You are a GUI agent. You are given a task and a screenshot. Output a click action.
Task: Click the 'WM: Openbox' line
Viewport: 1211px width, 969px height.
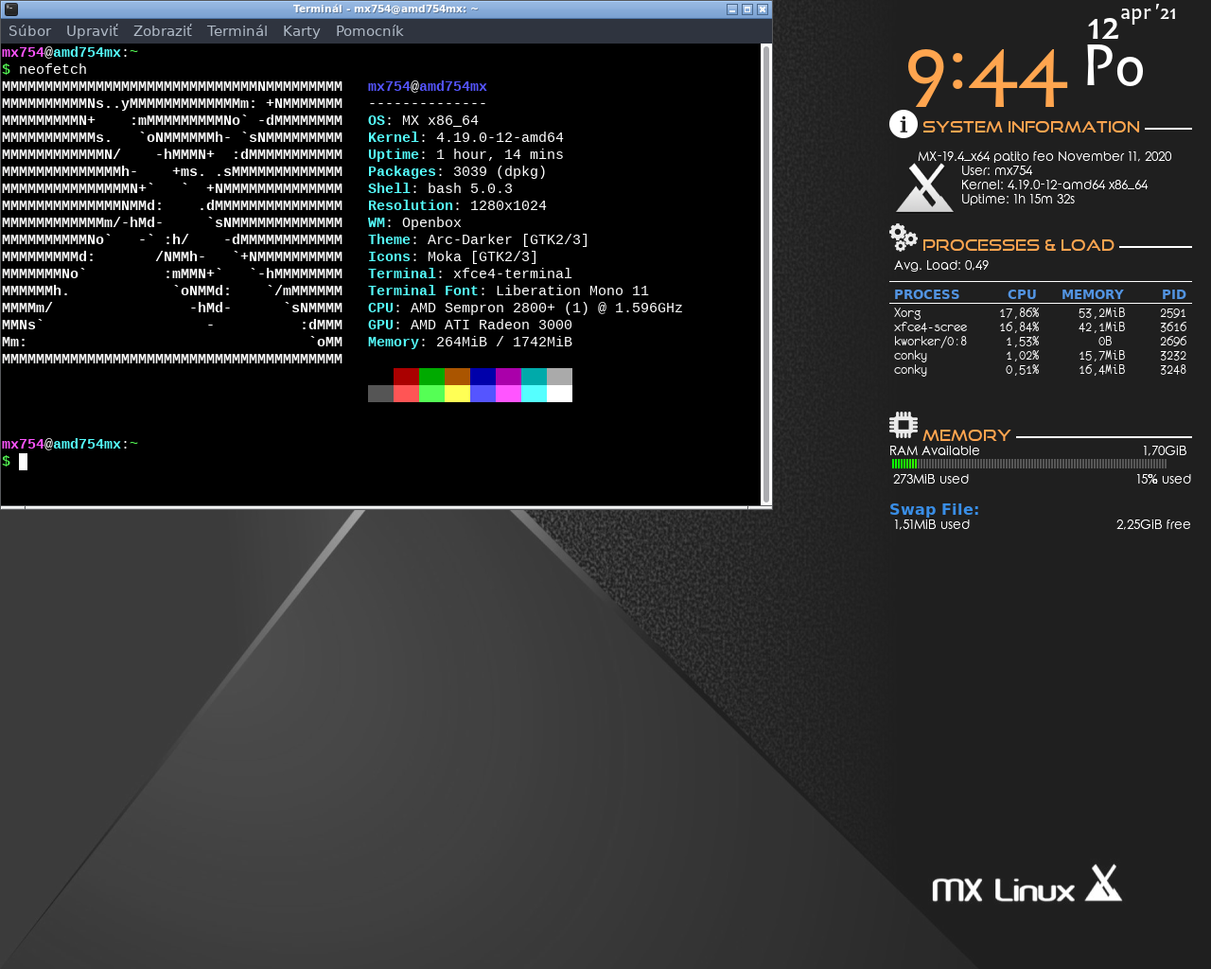pos(414,223)
